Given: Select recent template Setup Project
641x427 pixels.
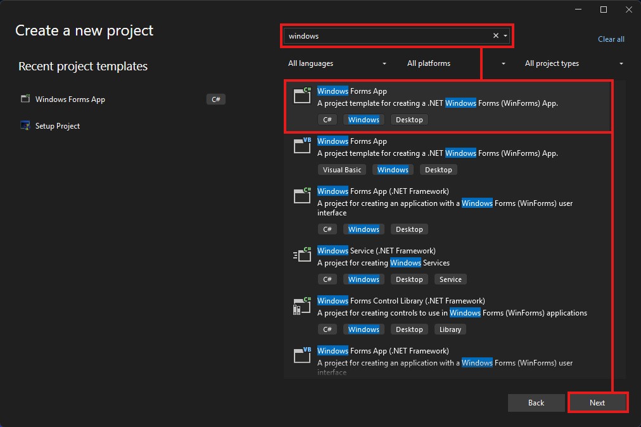Looking at the screenshot, I should point(123,126).
